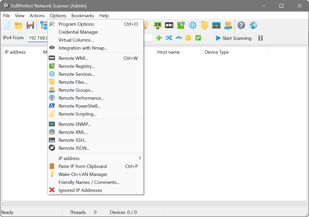This screenshot has width=309, height=217.
Task: Click the Help question mark icon
Action: pos(241,25)
